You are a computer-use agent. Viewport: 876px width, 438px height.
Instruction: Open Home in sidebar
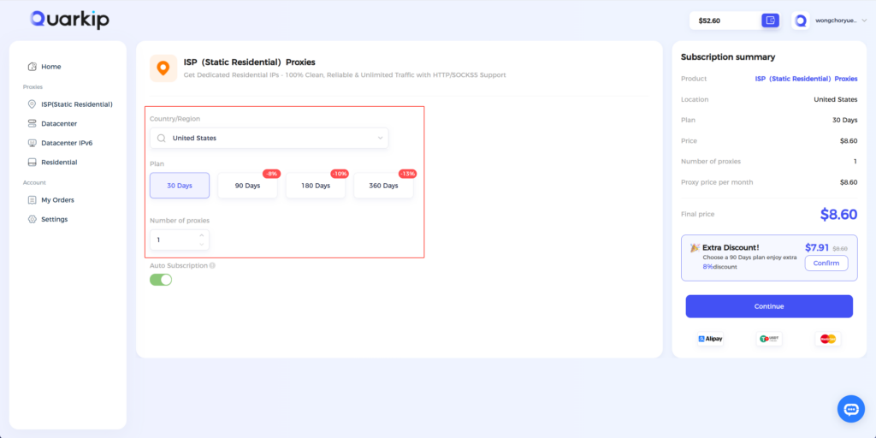point(50,67)
